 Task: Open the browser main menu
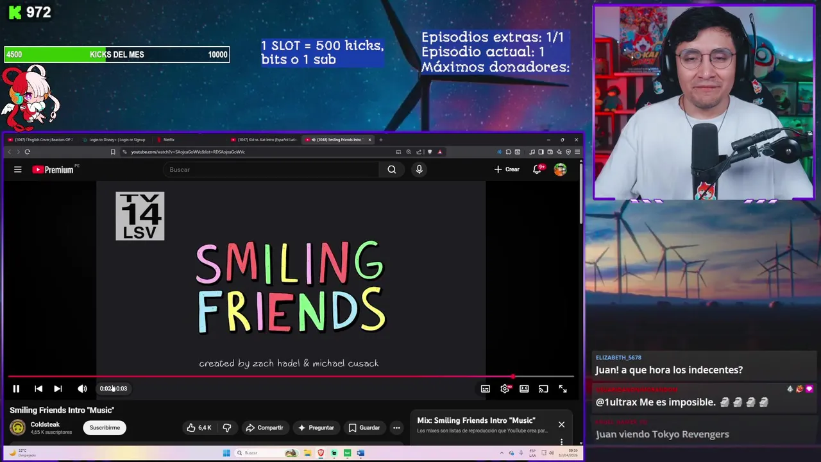577,152
